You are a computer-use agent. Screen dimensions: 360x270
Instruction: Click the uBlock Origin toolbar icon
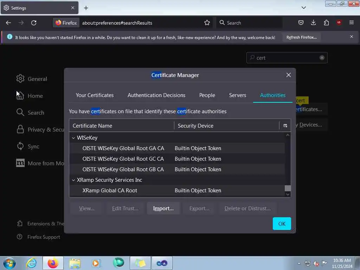click(x=339, y=22)
